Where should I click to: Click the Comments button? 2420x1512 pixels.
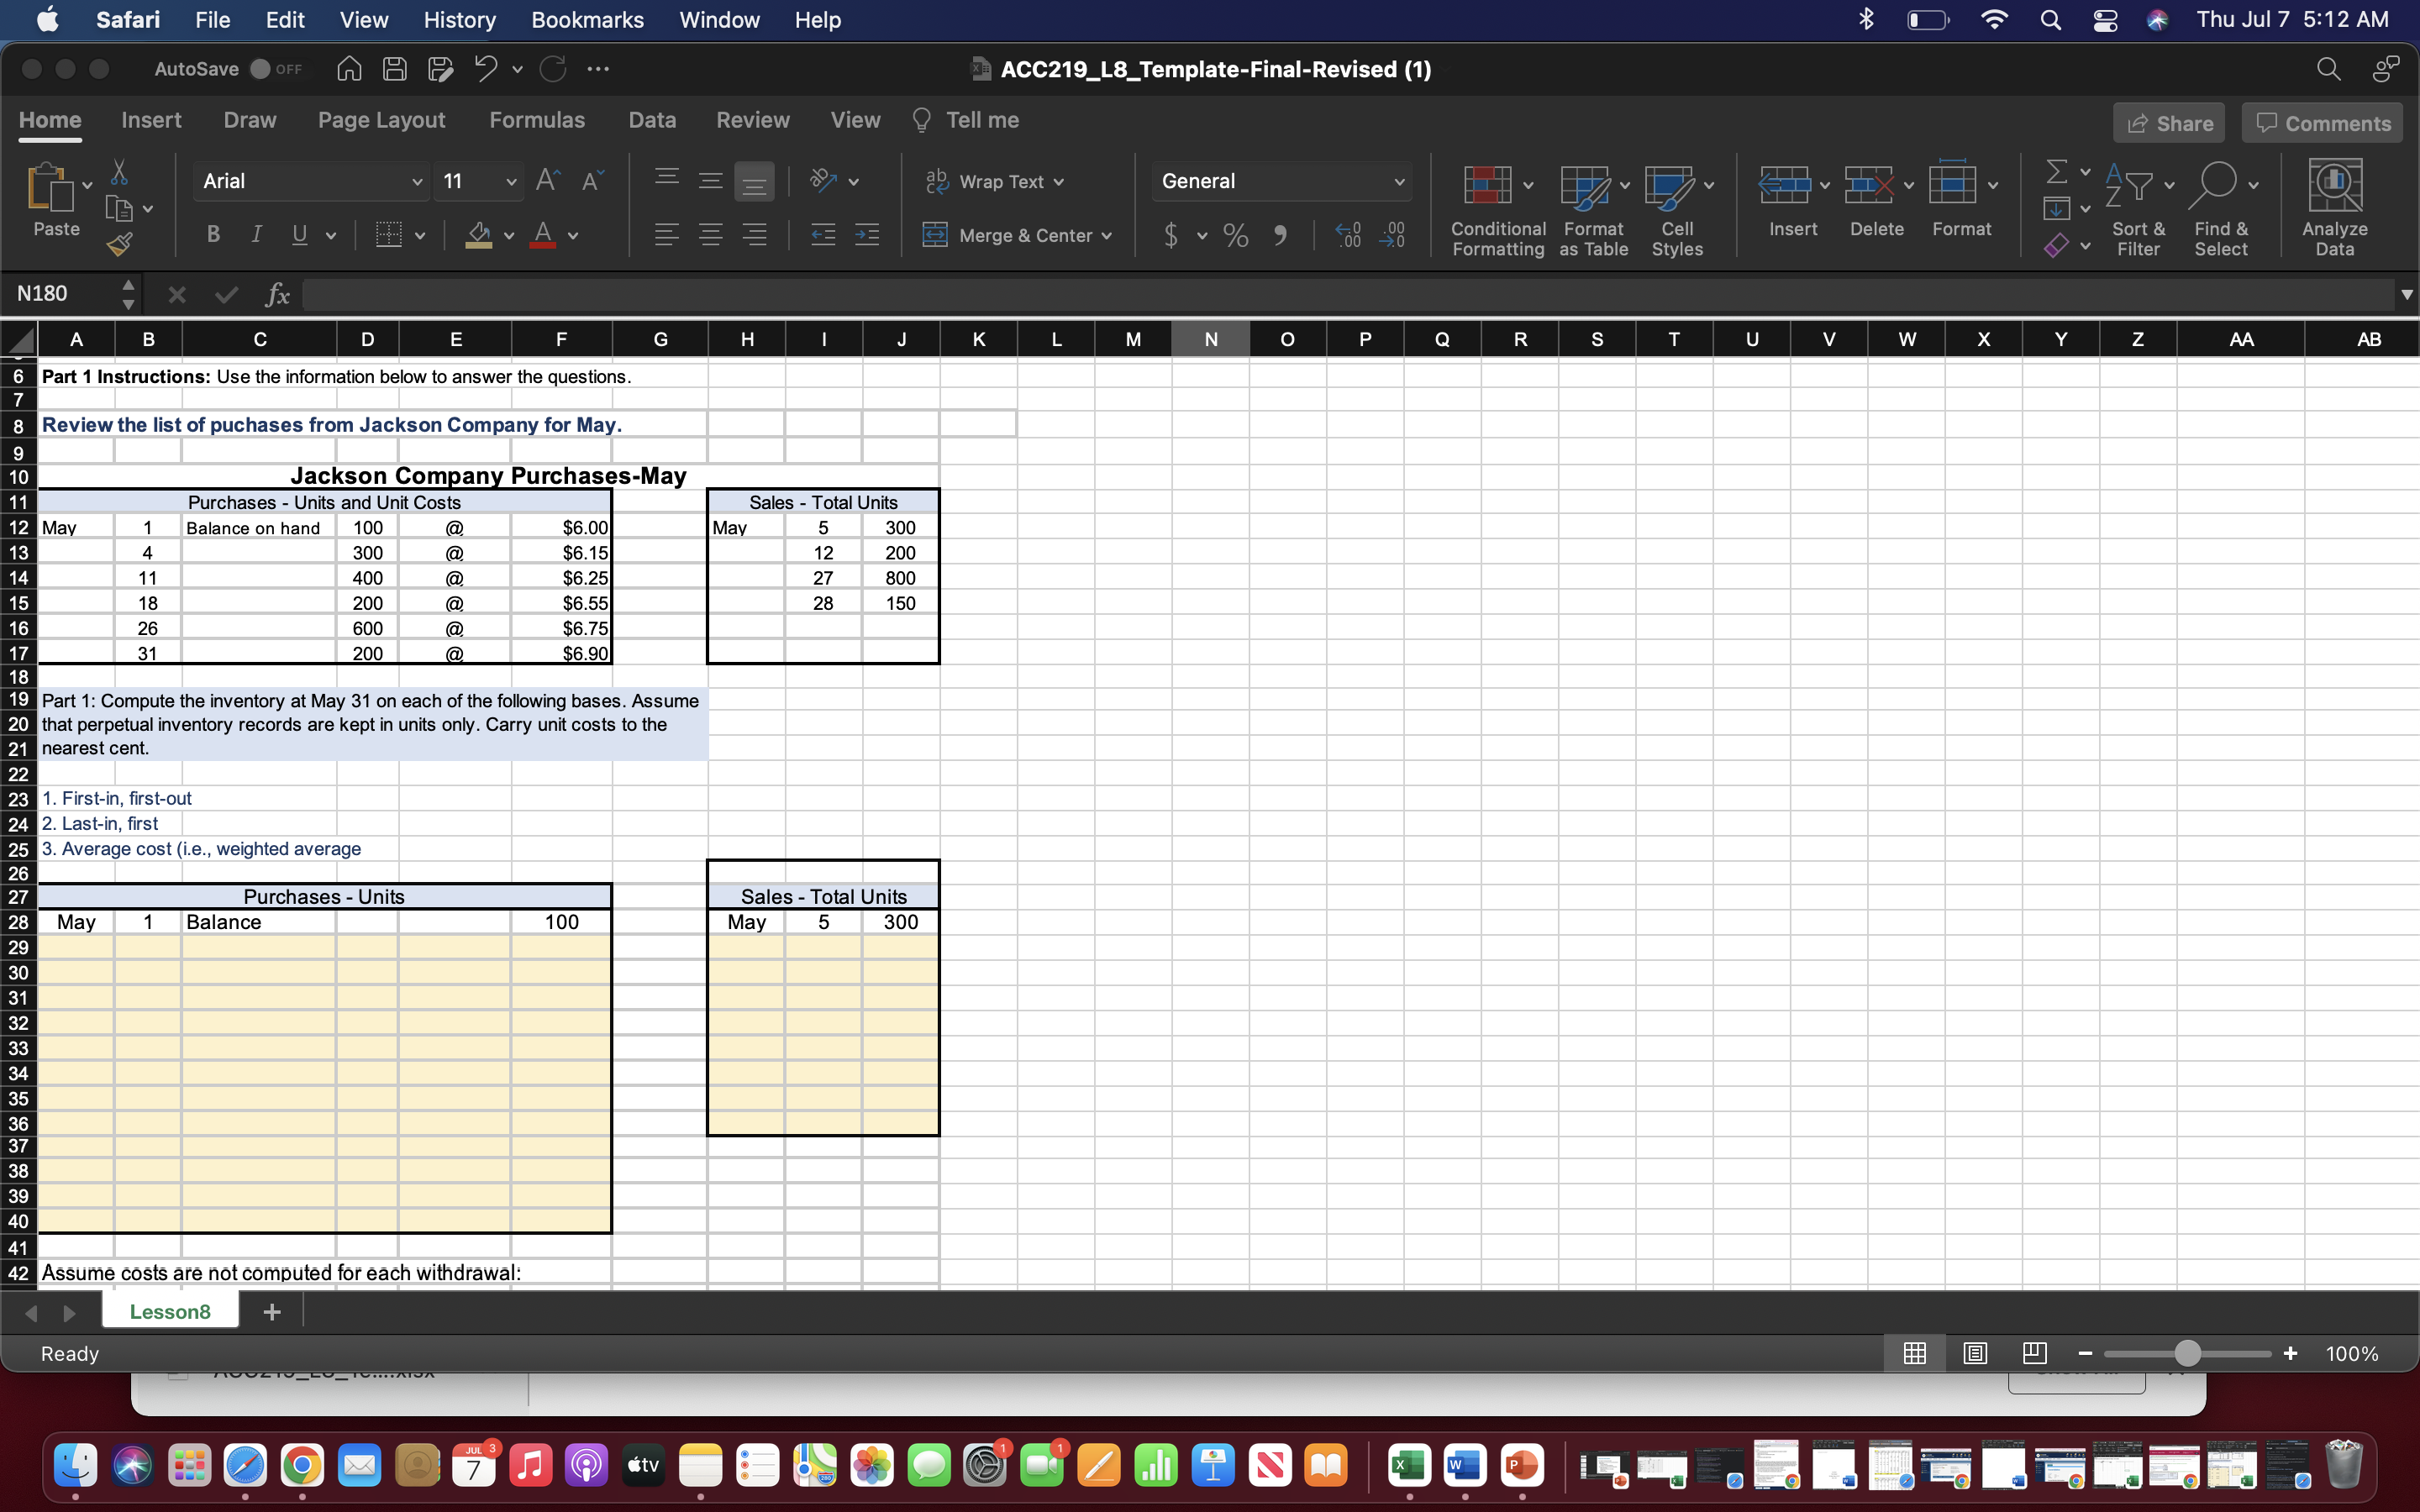pos(2321,123)
